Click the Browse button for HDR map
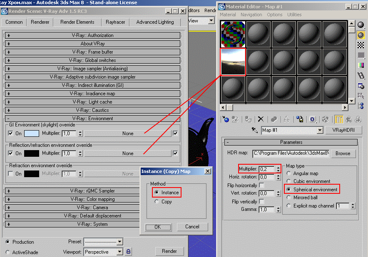Viewport: 368px width, 257px height. point(343,153)
